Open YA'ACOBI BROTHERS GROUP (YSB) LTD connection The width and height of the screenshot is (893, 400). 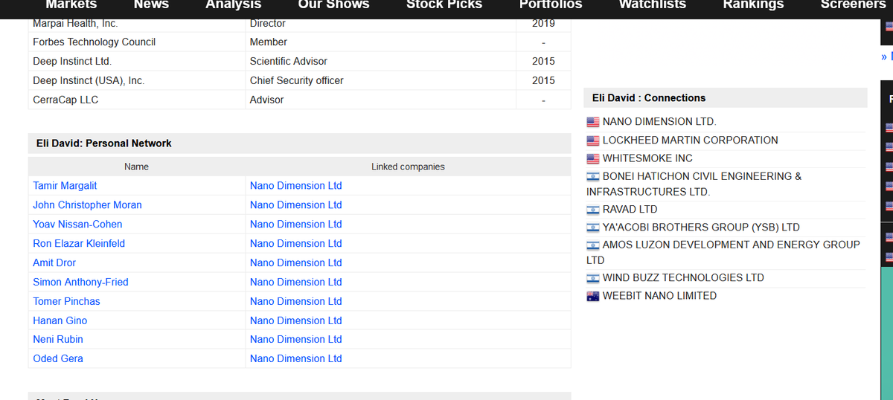click(x=701, y=228)
